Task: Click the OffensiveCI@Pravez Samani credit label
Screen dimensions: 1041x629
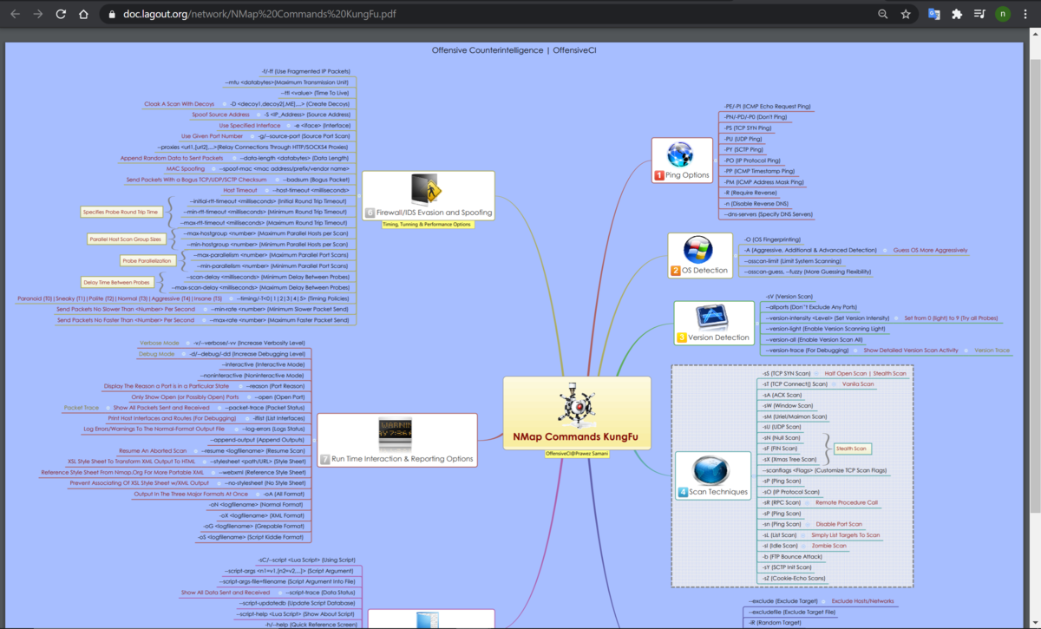Action: click(576, 453)
